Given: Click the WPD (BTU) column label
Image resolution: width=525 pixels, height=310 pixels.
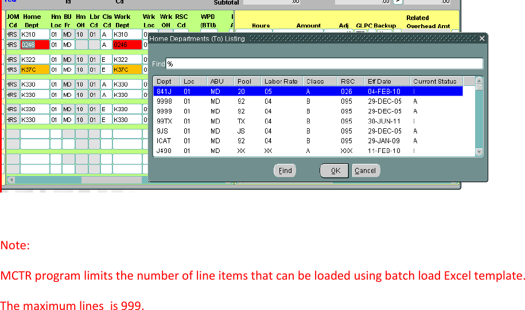Looking at the screenshot, I should (x=208, y=21).
